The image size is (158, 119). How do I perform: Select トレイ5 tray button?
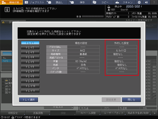coord(30,62)
